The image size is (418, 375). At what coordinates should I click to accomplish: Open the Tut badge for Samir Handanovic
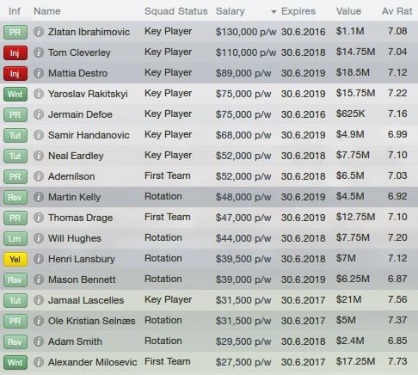(x=15, y=135)
